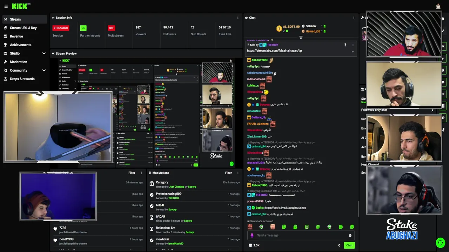Toggle Partner Income ON switch
This screenshot has width=449, height=252.
click(x=83, y=28)
